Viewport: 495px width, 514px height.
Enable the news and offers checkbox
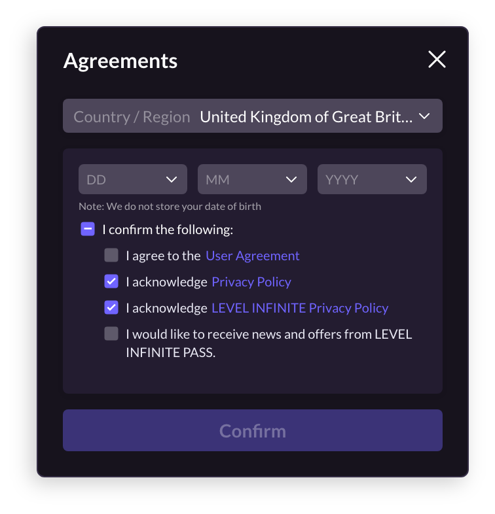pos(111,334)
